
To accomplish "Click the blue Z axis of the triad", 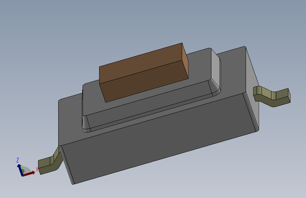I will coord(20,170).
